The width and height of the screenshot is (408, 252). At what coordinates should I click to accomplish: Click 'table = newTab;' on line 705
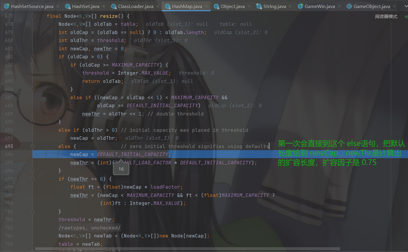click(x=80, y=244)
